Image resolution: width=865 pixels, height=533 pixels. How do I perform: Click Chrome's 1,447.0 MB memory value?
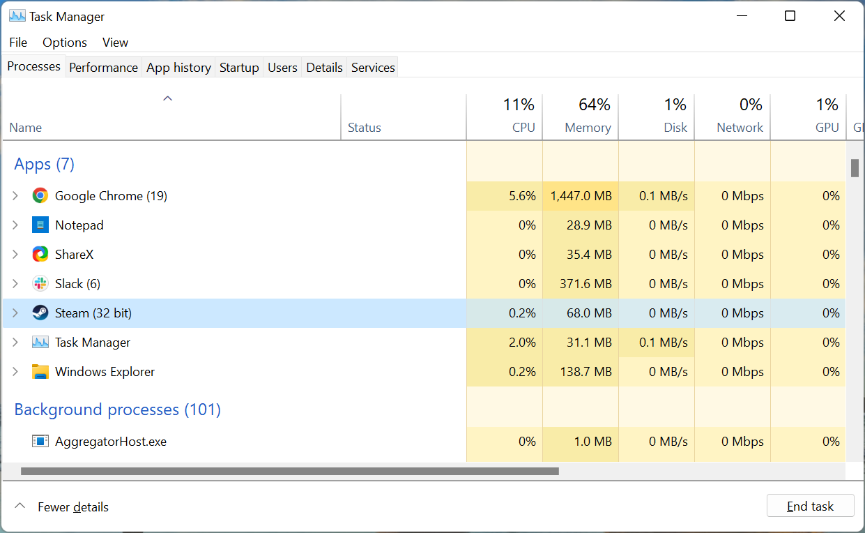581,196
